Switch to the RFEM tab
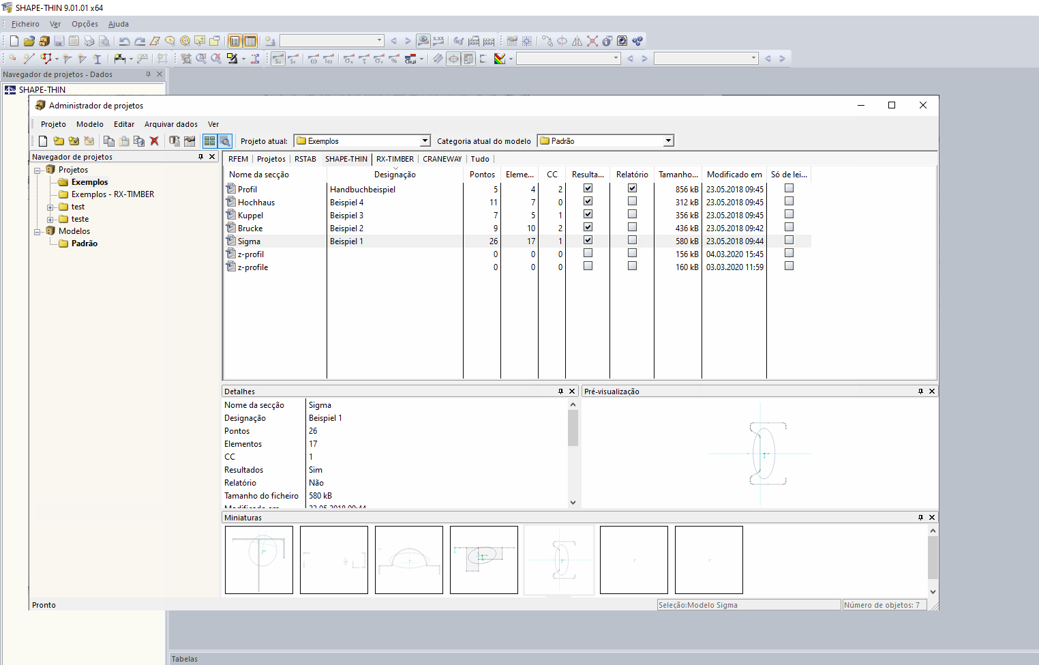1039x665 pixels. [x=239, y=159]
